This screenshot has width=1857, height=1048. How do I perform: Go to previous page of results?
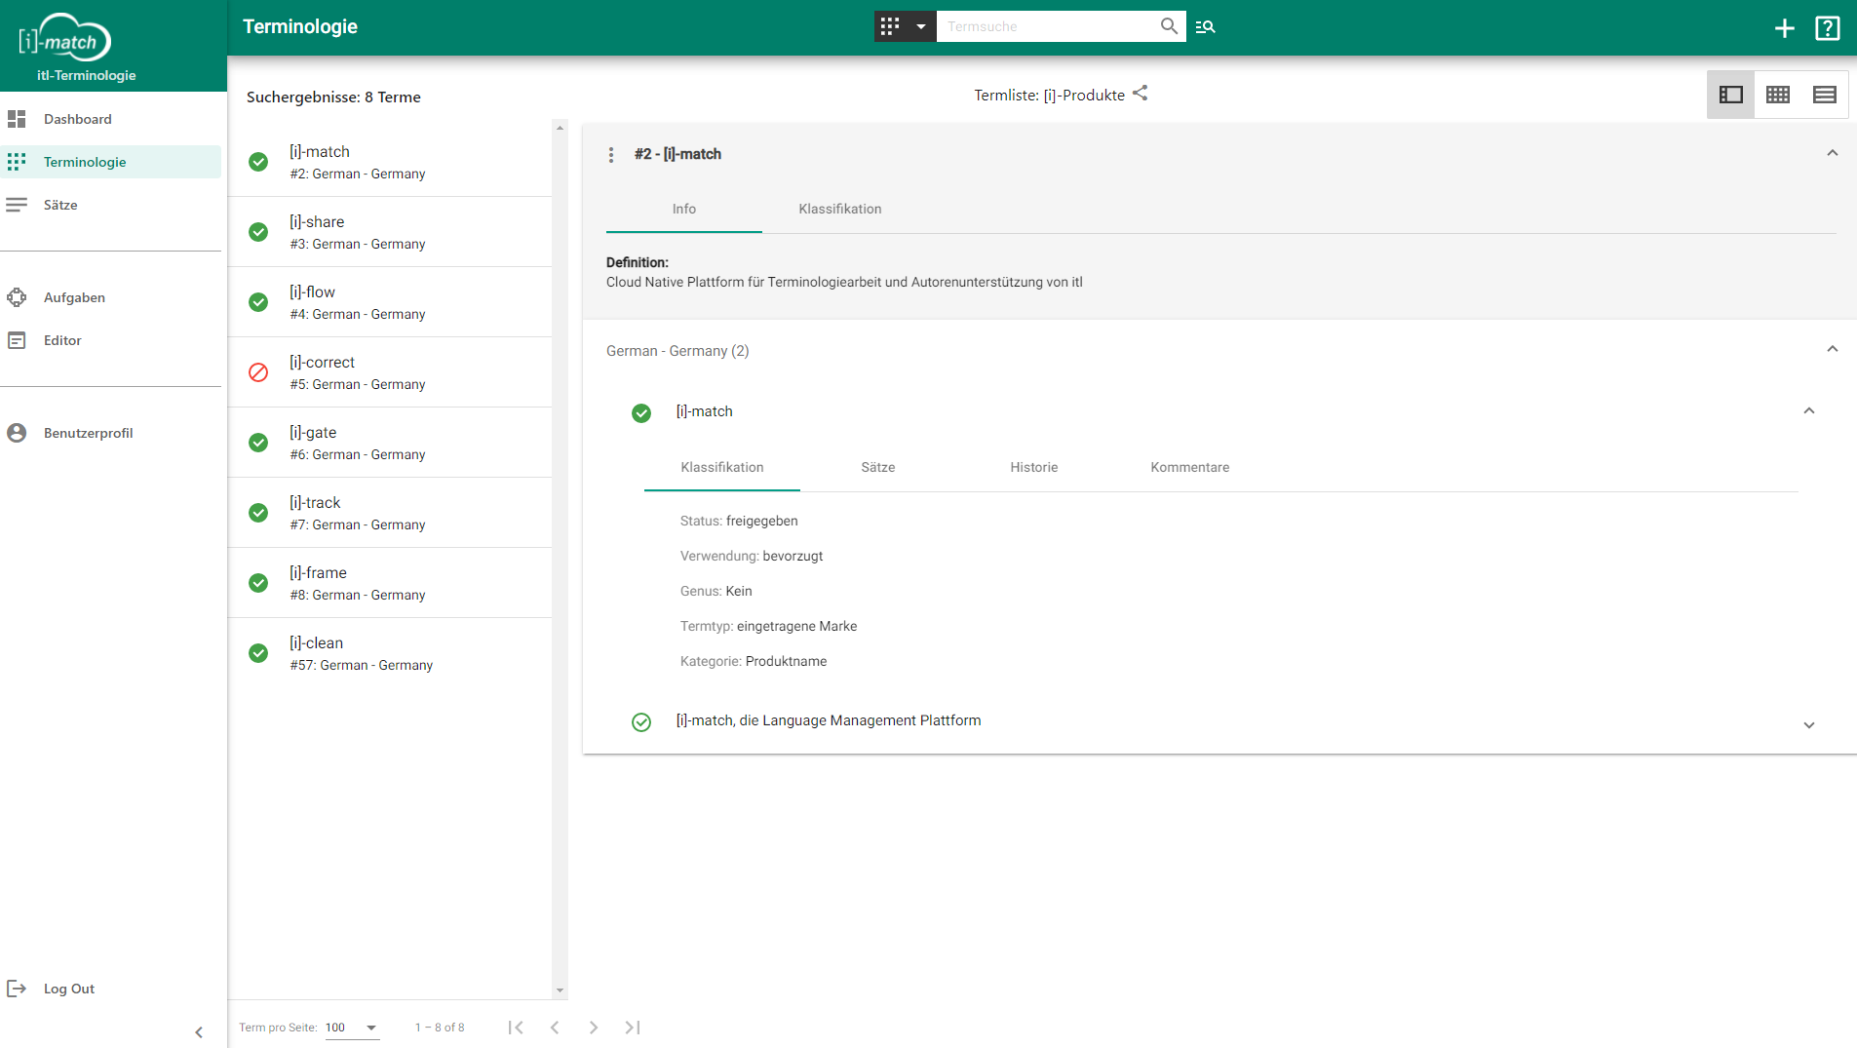click(x=555, y=1028)
